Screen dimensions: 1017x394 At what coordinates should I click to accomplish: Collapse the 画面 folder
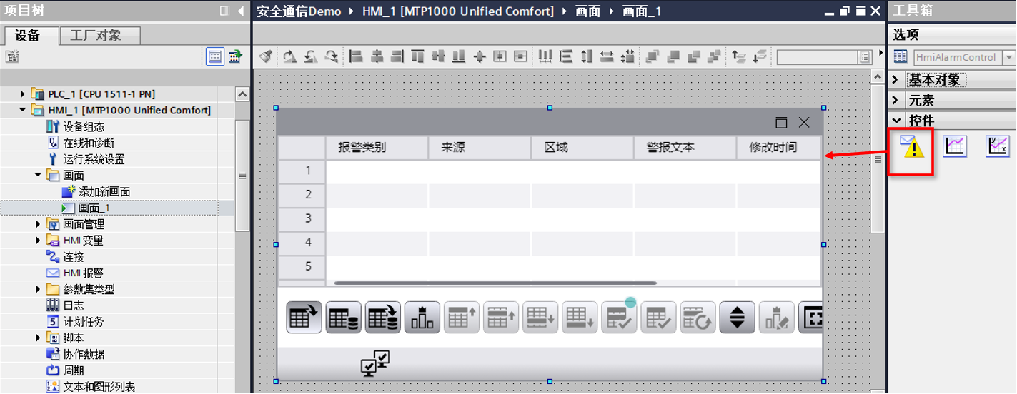pyautogui.click(x=38, y=175)
